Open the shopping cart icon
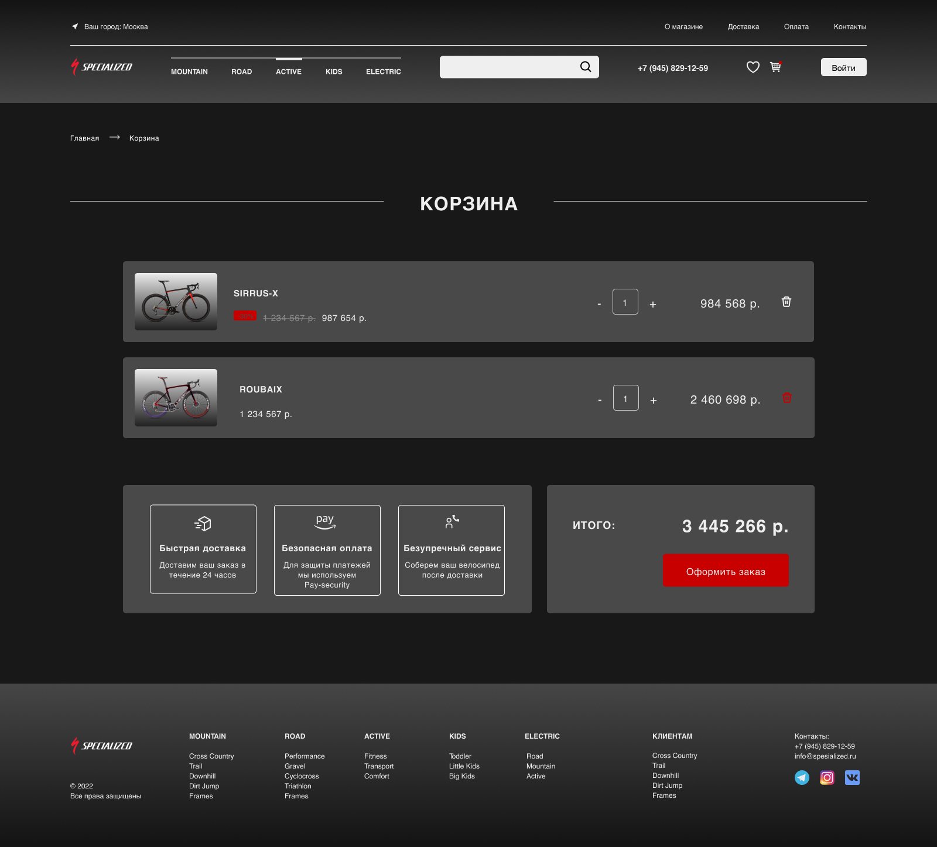The image size is (937, 847). tap(776, 67)
